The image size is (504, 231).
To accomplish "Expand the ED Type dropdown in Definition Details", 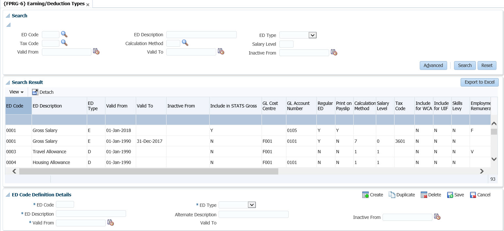I will tap(251, 205).
